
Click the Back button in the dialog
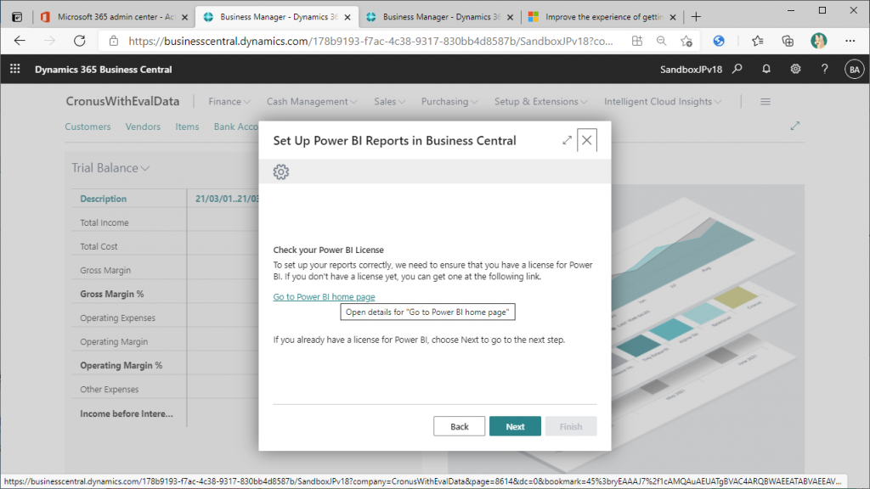coord(460,426)
